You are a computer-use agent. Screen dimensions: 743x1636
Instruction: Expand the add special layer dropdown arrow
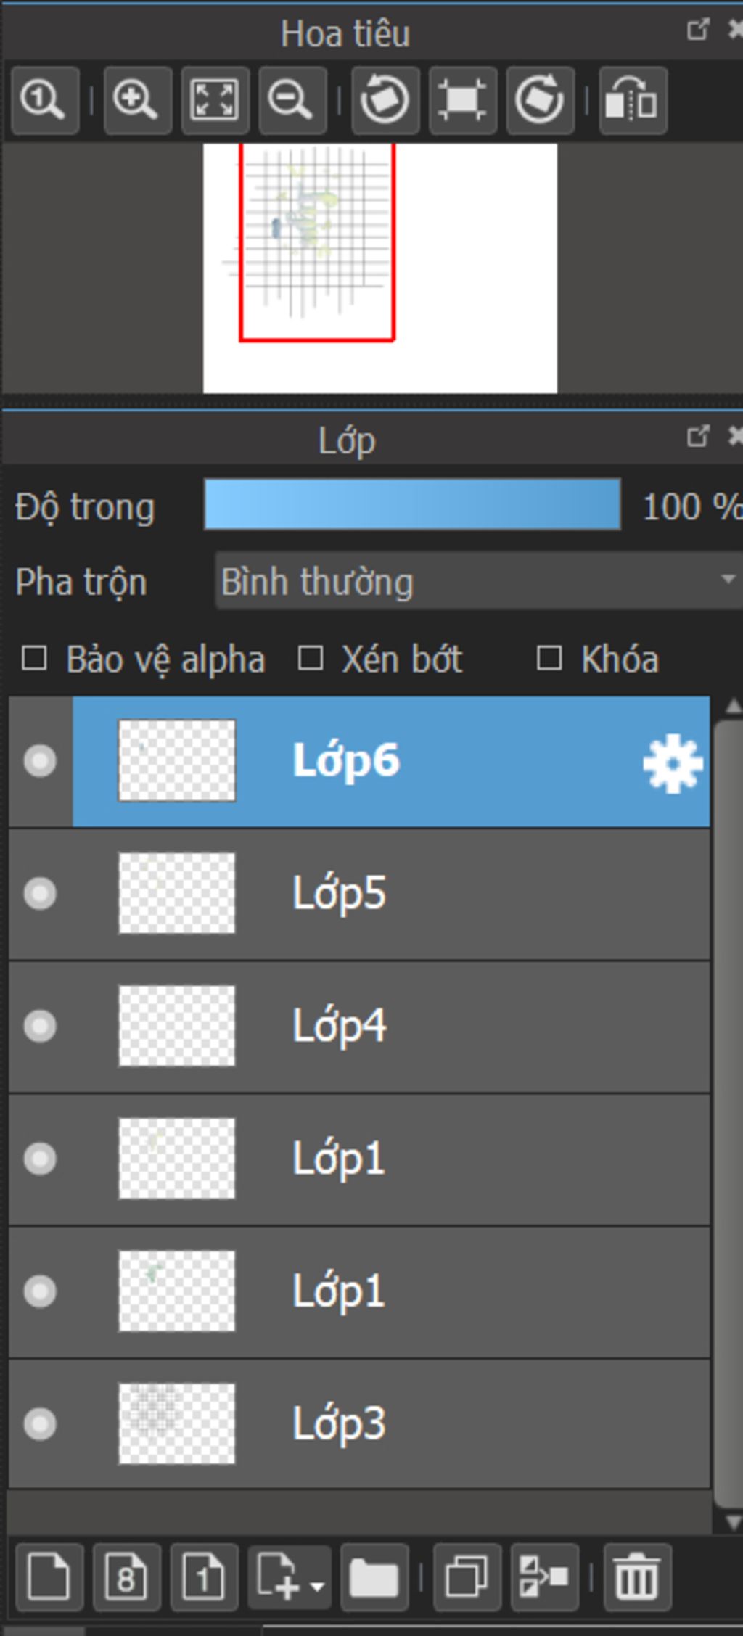(x=317, y=1586)
